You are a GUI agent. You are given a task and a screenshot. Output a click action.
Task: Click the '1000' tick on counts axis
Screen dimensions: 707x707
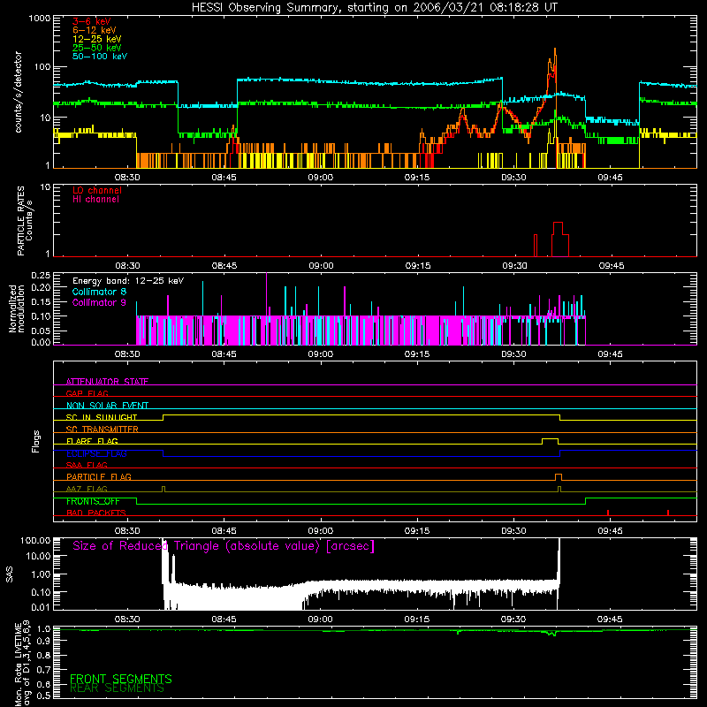[40, 19]
